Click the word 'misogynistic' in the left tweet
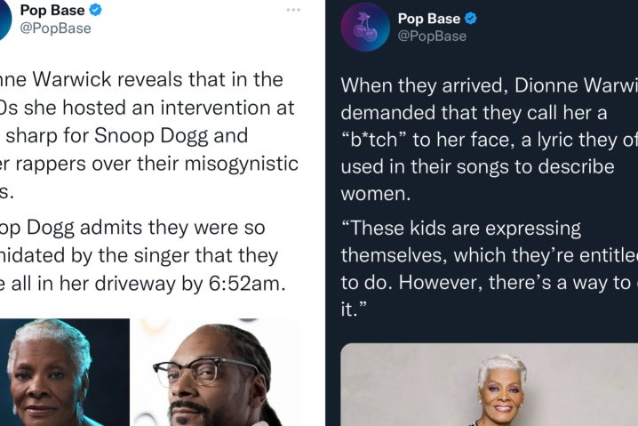The height and width of the screenshot is (426, 638). pos(242,165)
